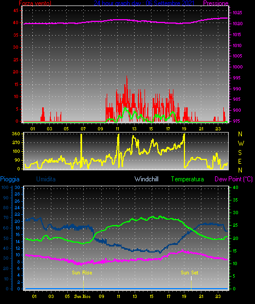Select the 975 pressure axis value

tap(236, 121)
